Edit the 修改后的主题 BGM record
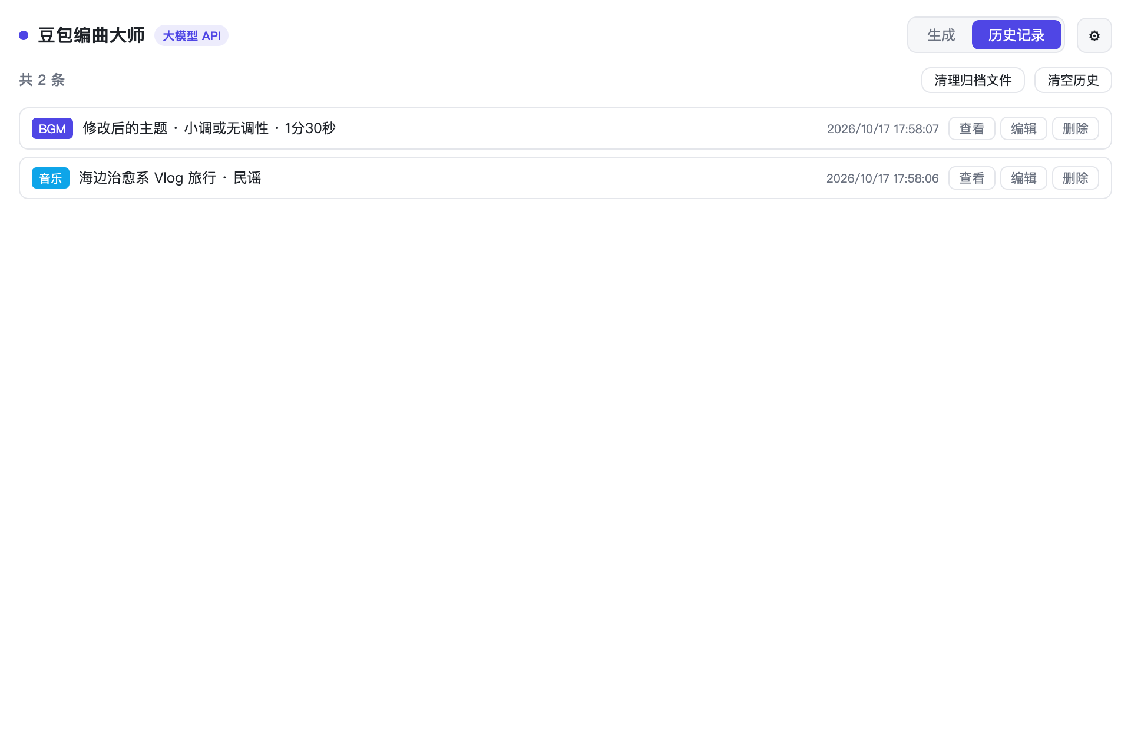 [x=1023, y=128]
